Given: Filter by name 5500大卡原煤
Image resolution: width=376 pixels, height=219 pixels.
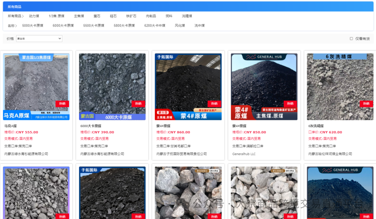Looking at the screenshot, I should click(94, 26).
